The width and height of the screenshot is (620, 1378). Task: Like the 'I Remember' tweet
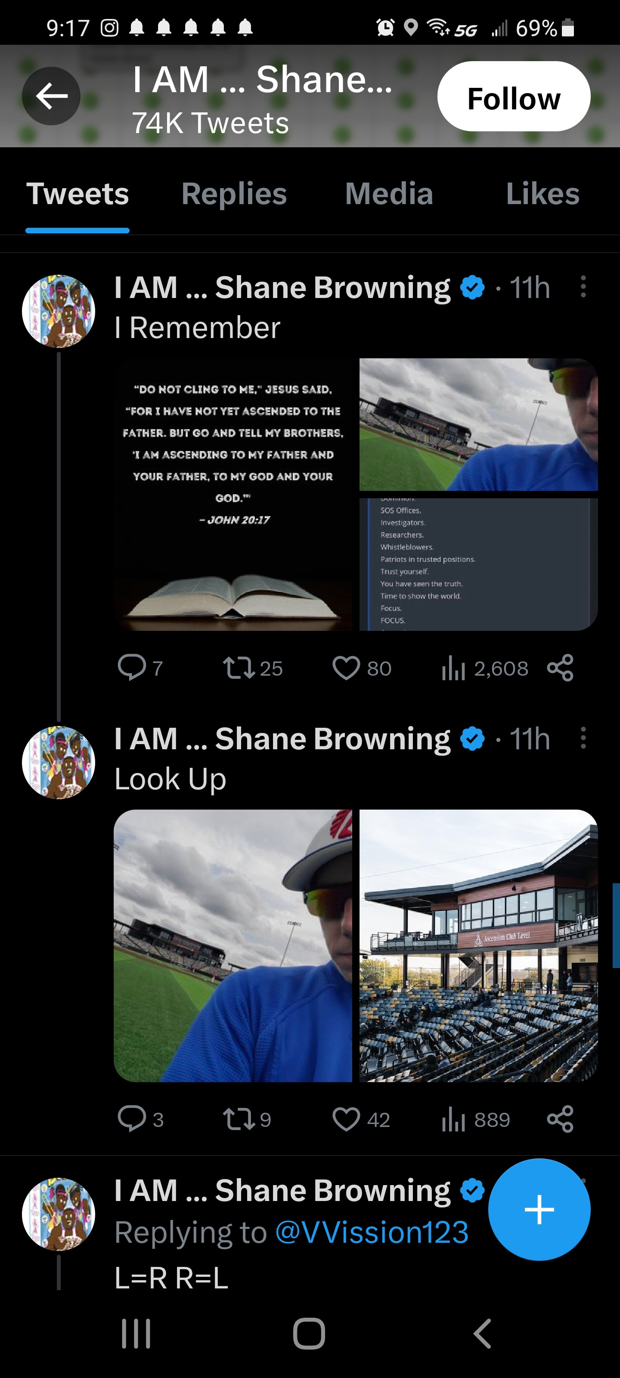pos(346,668)
